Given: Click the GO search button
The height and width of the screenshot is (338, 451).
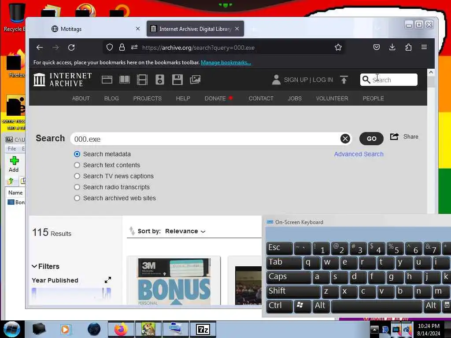Looking at the screenshot, I should point(371,139).
